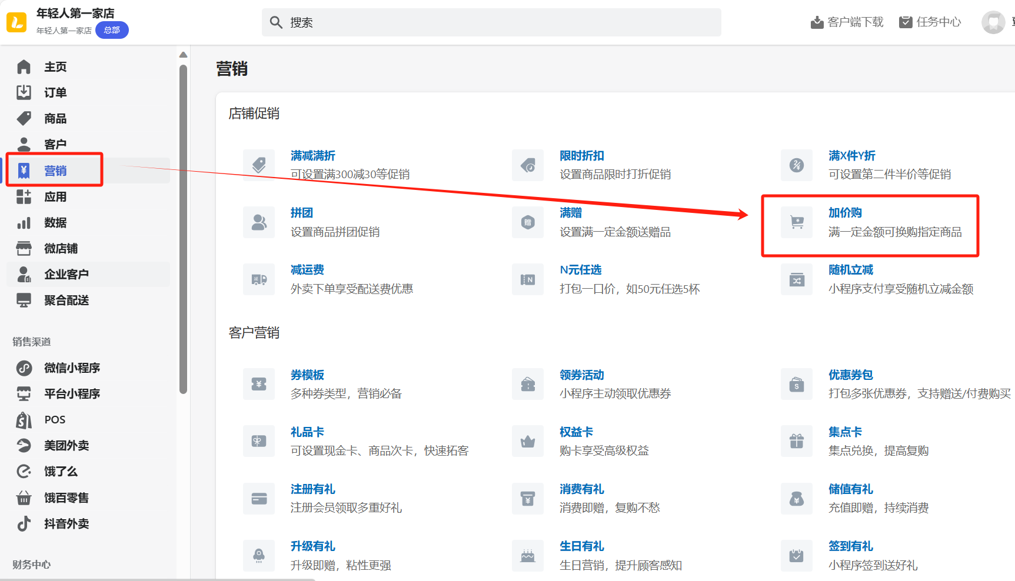The height and width of the screenshot is (581, 1015).
Task: Click the 总部 badge under store name
Action: 112,30
